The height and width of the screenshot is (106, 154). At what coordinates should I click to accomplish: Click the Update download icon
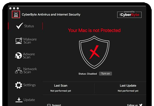[18, 100]
